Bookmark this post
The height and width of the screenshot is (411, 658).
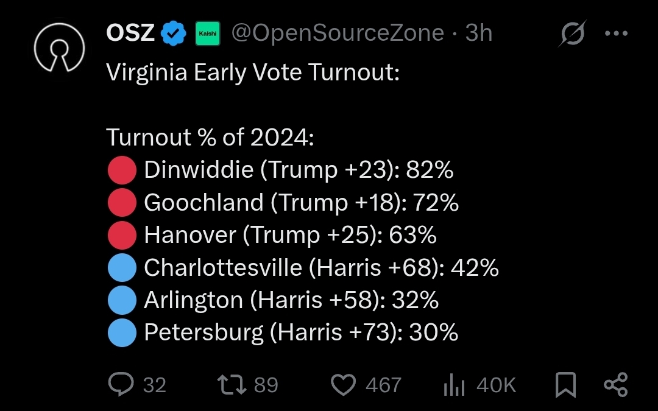565,385
